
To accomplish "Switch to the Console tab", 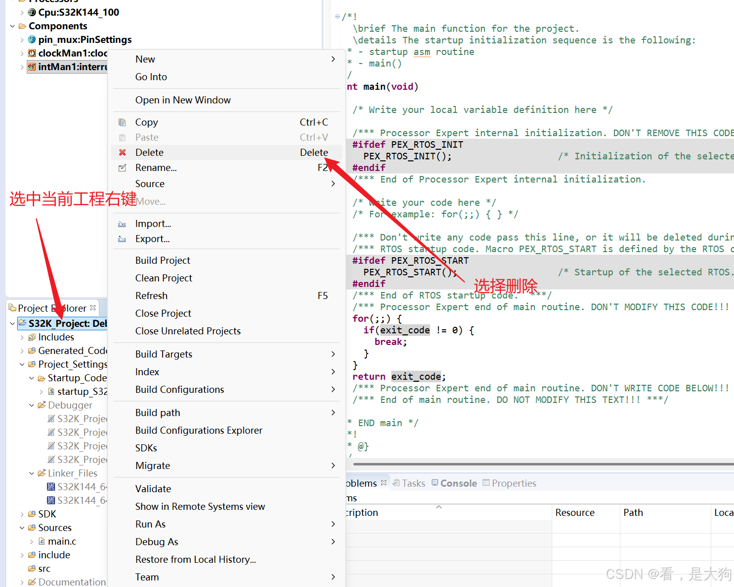I will tap(454, 483).
